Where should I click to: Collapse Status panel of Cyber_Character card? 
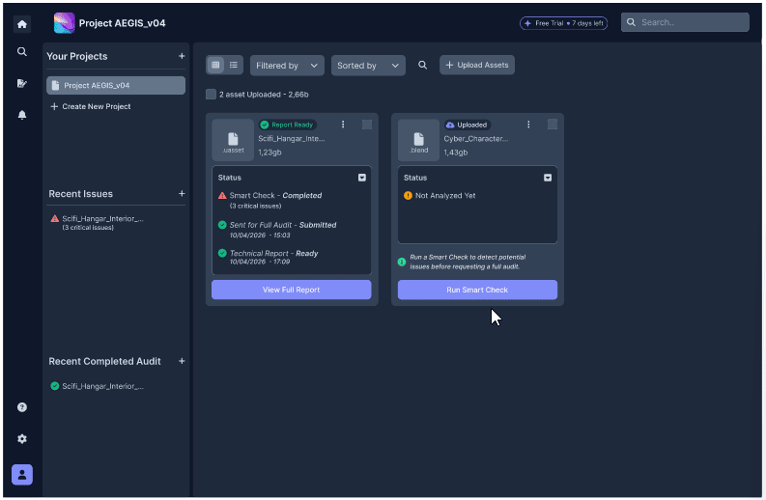[x=548, y=178]
